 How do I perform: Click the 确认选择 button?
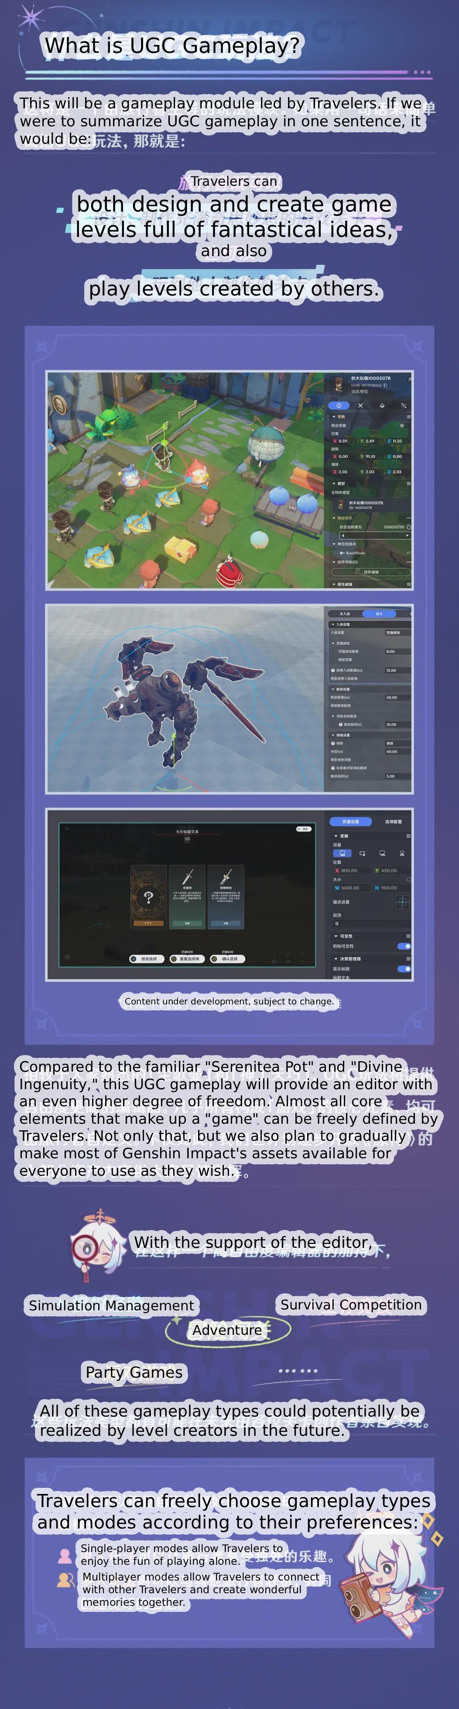[x=228, y=959]
